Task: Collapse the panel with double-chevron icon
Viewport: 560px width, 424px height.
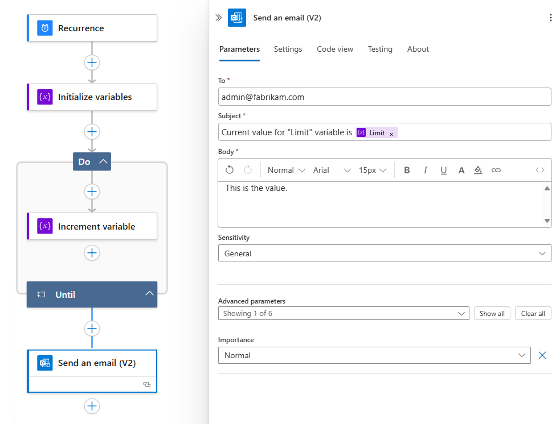Action: pos(218,18)
